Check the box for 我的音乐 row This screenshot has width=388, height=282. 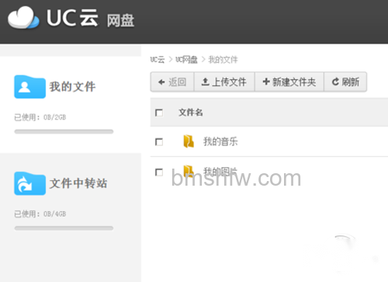(x=159, y=142)
